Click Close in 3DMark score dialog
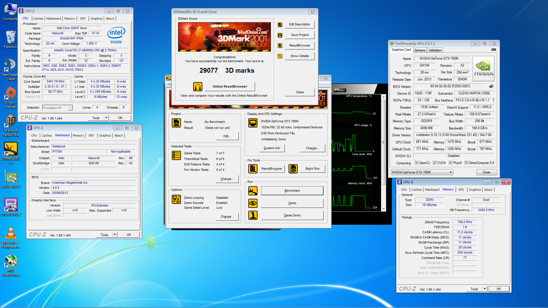548x308 pixels. (x=300, y=92)
